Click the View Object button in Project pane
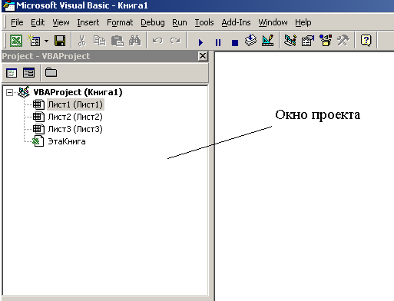 pos(28,73)
